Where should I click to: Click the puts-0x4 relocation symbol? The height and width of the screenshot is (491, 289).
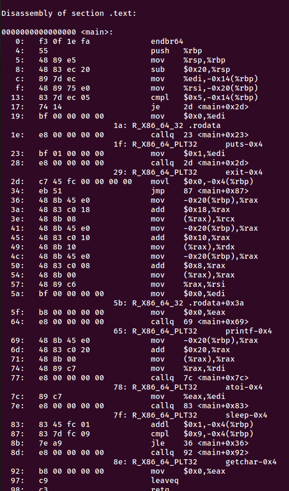[x=244, y=144]
